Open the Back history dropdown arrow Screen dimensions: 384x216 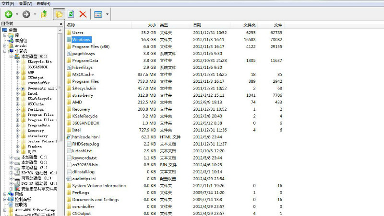[17, 14]
